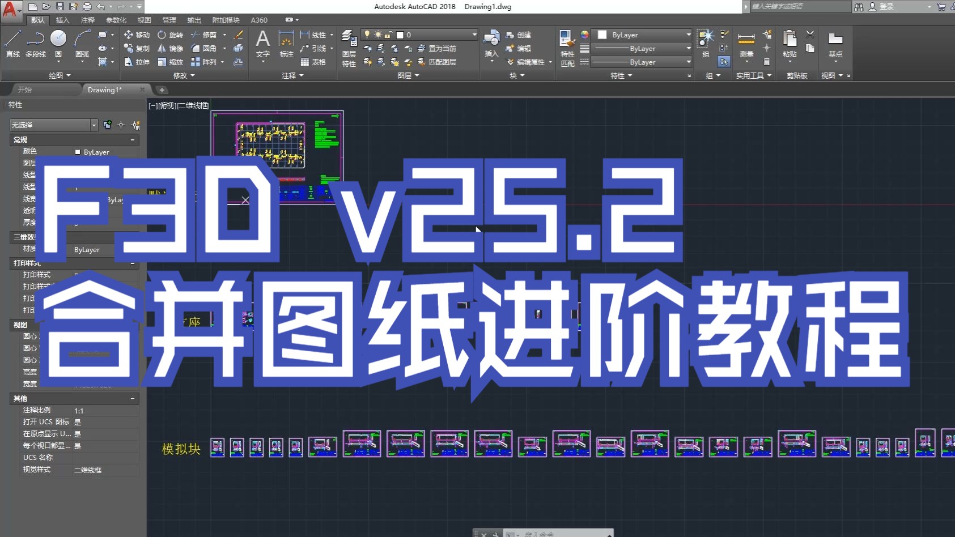This screenshot has height=537, width=955.
Task: Open the 管理 ribbon tab
Action: pos(169,20)
